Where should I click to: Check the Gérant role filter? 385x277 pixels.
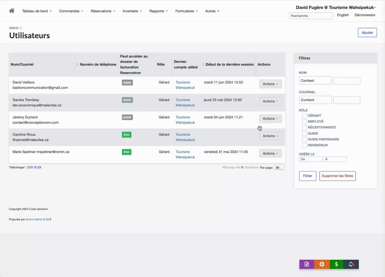click(x=305, y=116)
